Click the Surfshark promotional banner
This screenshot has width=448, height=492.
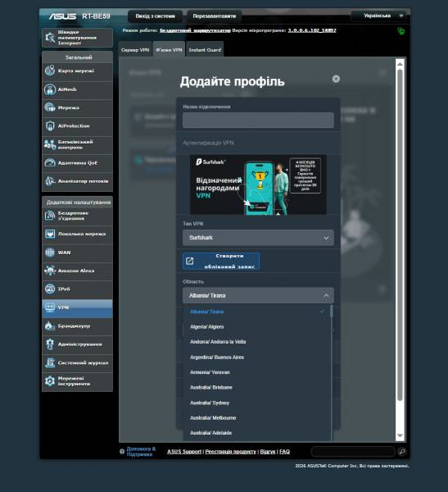point(258,184)
